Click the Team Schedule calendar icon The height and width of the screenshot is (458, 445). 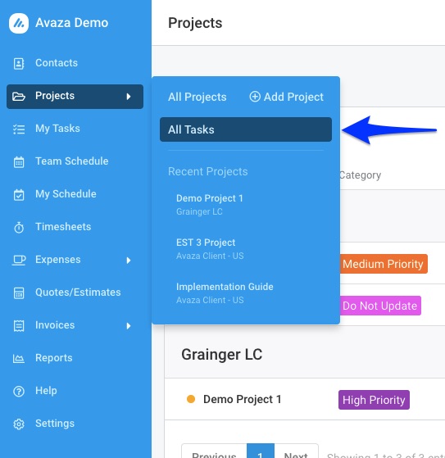pos(19,162)
